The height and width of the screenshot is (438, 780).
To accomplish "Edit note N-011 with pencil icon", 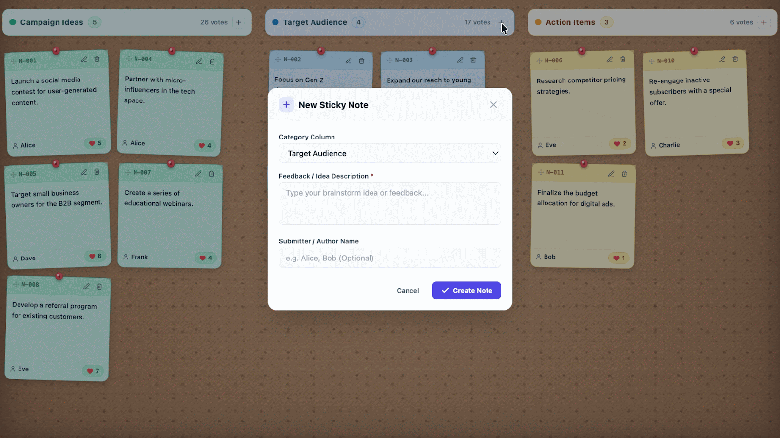I will pyautogui.click(x=611, y=174).
